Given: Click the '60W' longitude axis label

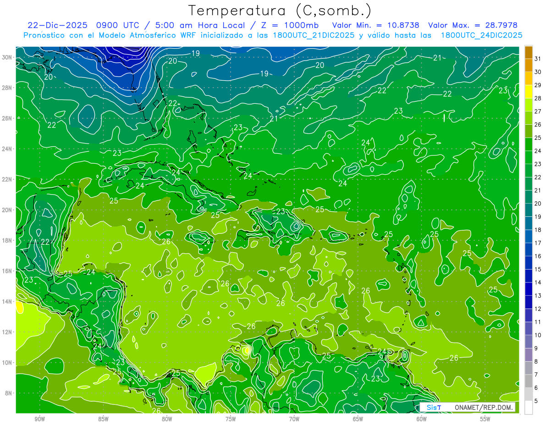Looking at the screenshot, I should coord(422,419).
